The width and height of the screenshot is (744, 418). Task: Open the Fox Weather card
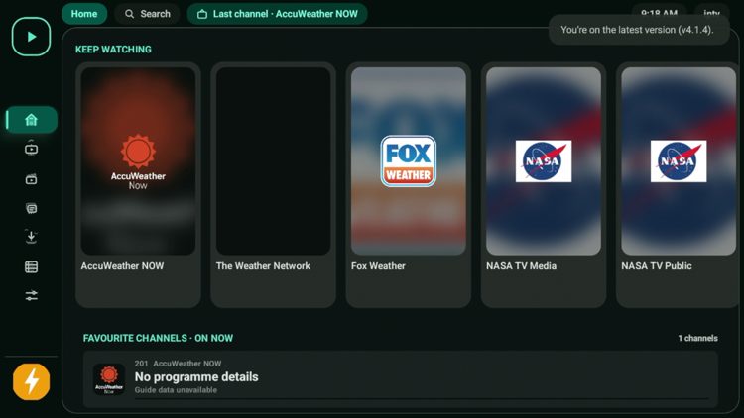(x=409, y=185)
